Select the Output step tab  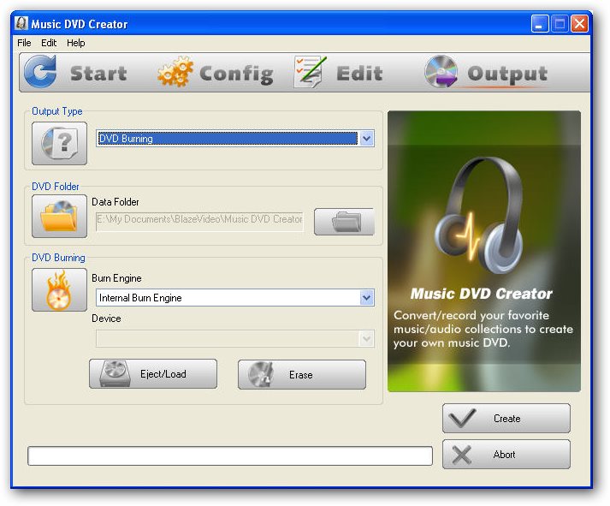pos(486,73)
